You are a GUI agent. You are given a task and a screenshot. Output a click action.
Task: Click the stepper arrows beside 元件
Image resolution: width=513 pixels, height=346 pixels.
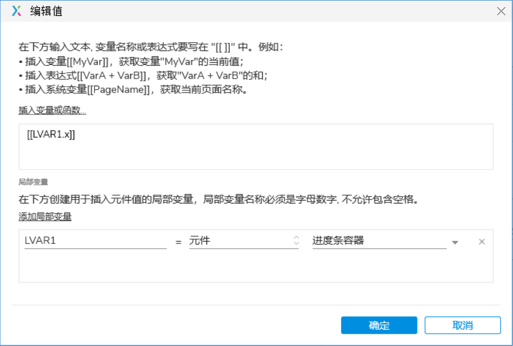point(296,240)
